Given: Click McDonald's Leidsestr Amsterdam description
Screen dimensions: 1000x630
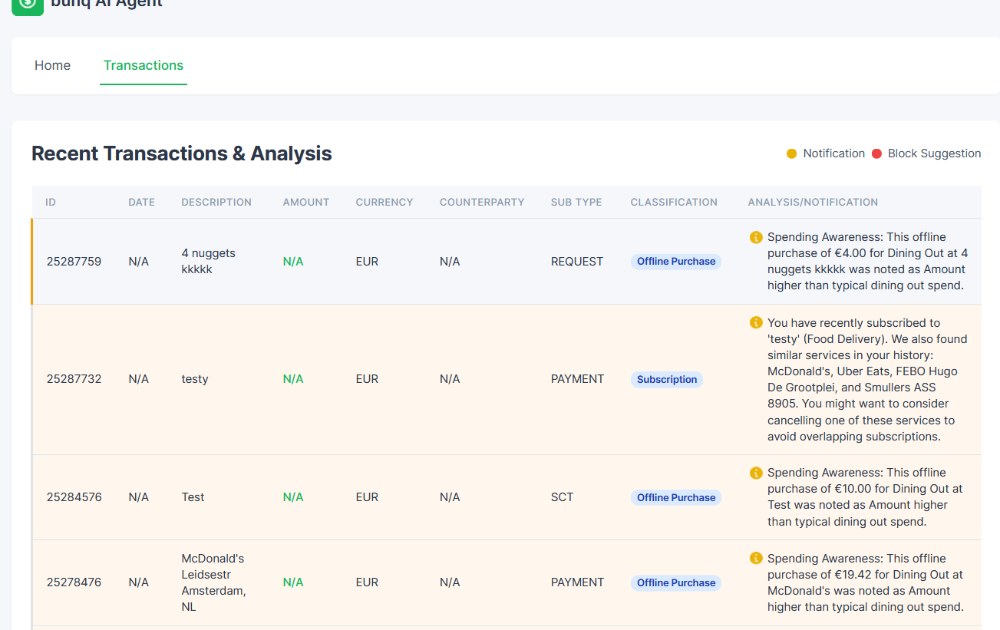Looking at the screenshot, I should 213,582.
